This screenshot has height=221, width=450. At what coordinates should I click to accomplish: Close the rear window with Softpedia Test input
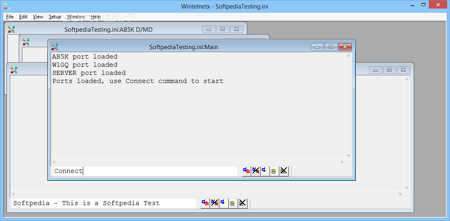[x=403, y=70]
